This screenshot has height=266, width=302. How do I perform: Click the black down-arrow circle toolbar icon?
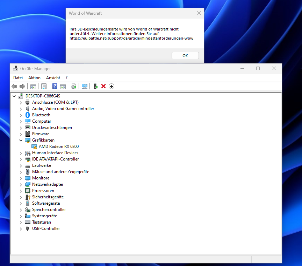point(112,86)
